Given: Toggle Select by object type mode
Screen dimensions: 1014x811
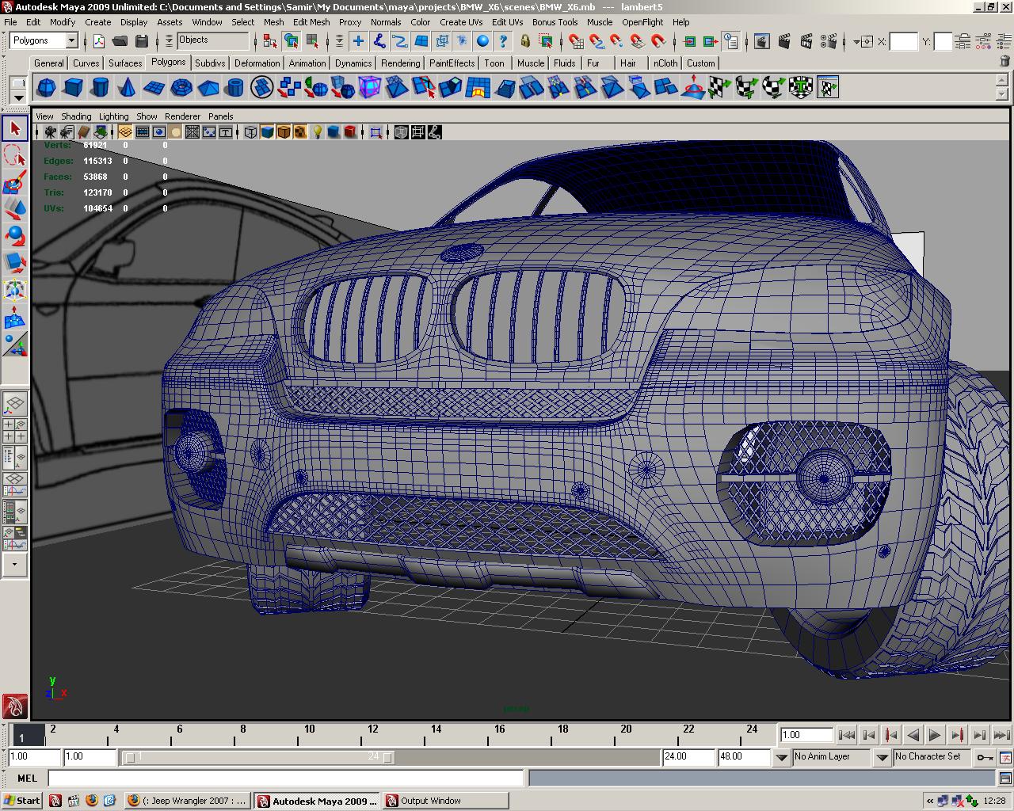Looking at the screenshot, I should pos(292,41).
